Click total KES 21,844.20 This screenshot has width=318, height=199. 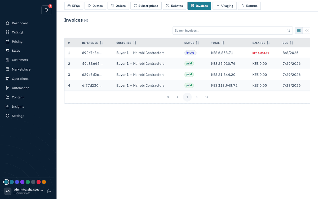[x=223, y=75]
